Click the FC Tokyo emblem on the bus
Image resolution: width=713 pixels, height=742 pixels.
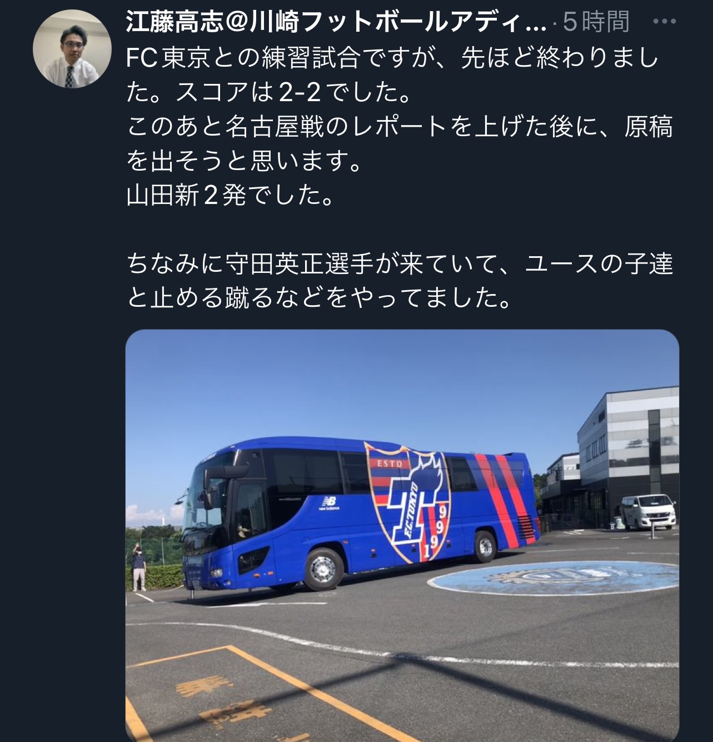(407, 502)
